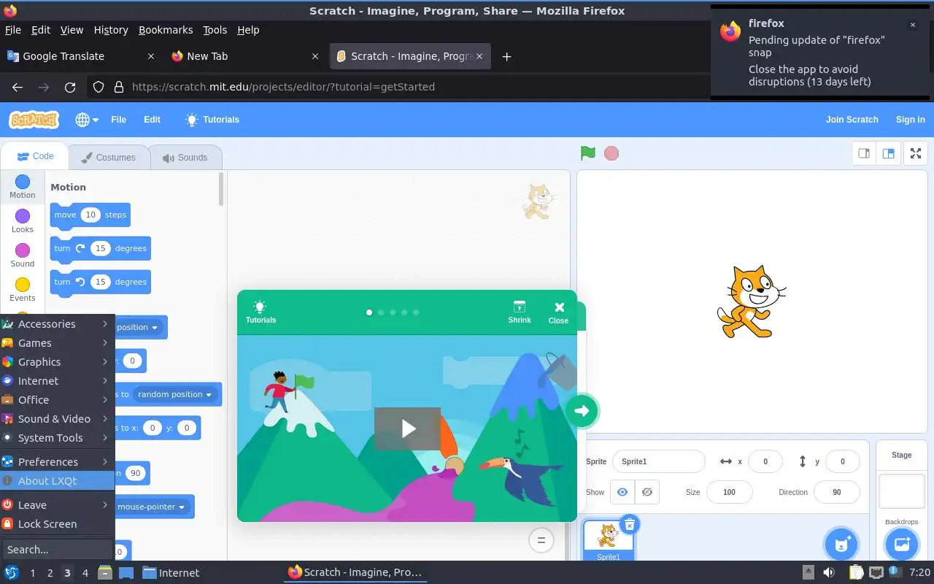934x584 pixels.
Task: Click the volume icon in system tray
Action: point(829,572)
